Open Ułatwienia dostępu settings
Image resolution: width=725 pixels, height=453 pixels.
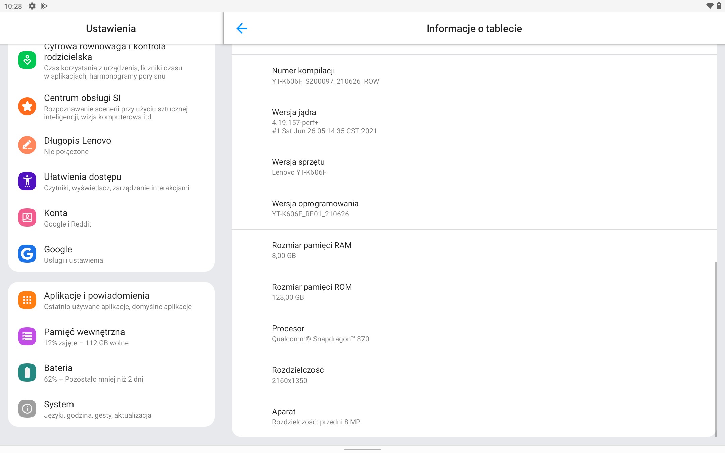click(x=111, y=182)
